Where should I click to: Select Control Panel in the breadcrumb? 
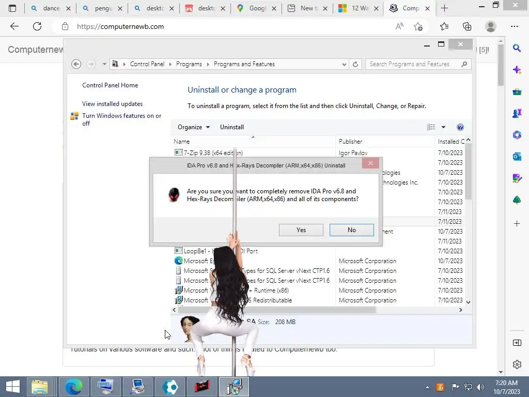147,64
